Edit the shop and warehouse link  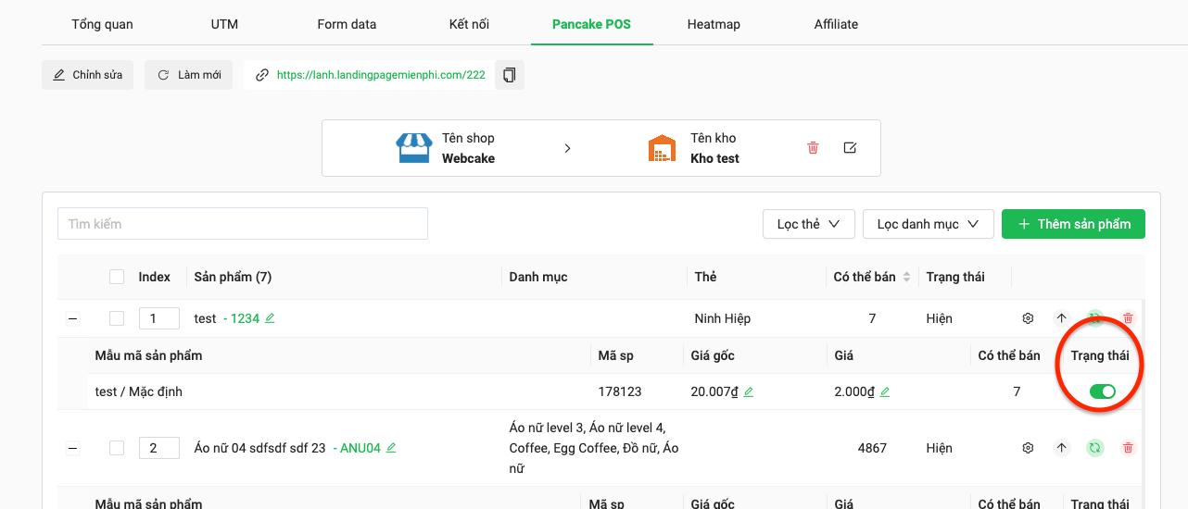(x=850, y=148)
